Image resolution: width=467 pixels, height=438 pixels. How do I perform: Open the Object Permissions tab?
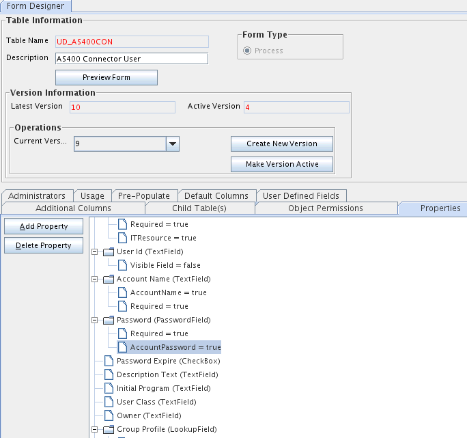point(326,208)
